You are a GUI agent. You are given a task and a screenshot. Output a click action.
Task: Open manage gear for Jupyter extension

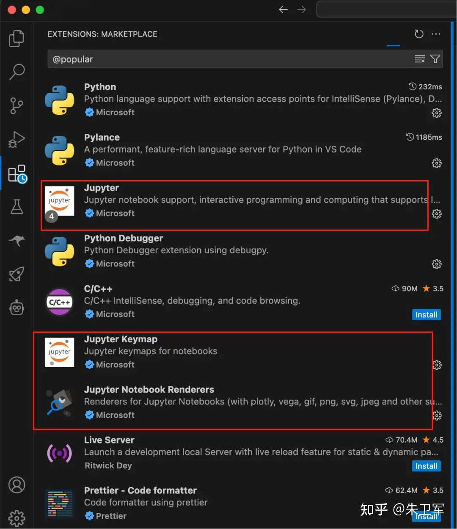[x=436, y=213]
